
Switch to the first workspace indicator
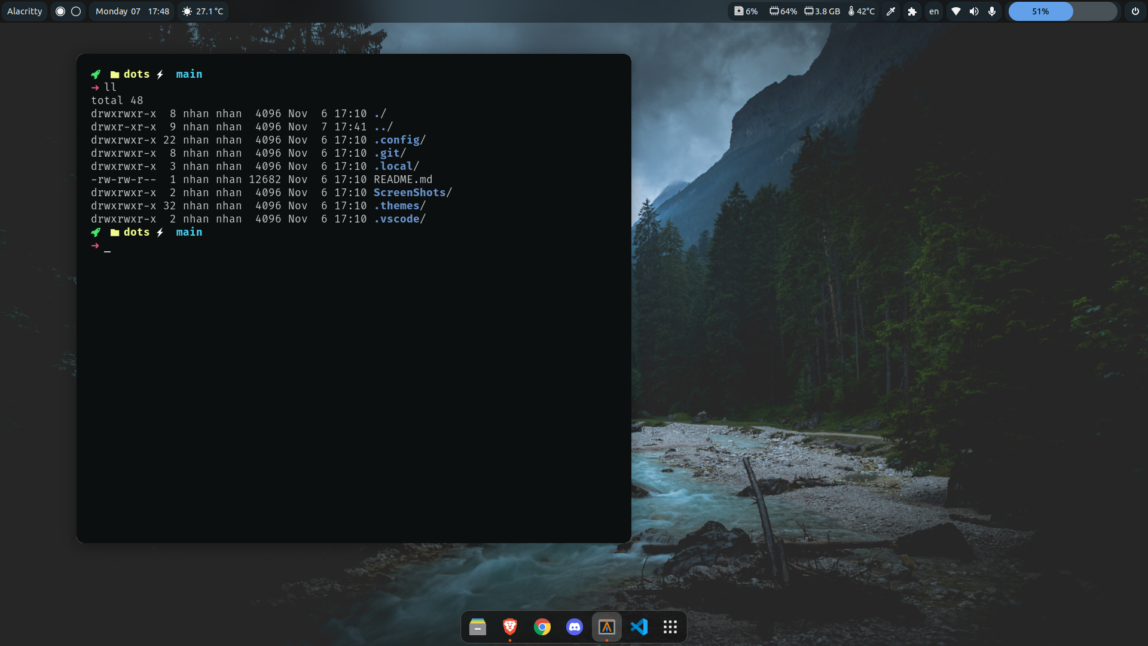coord(60,11)
